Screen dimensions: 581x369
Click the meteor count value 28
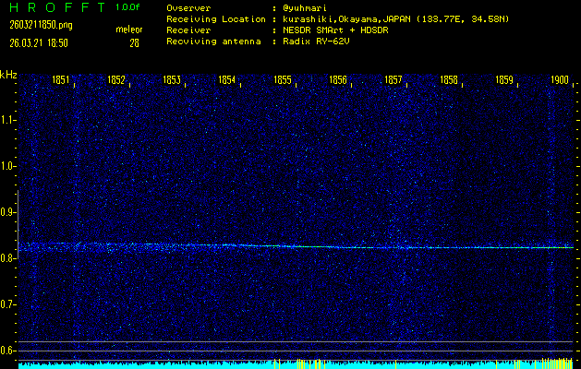pyautogui.click(x=135, y=42)
